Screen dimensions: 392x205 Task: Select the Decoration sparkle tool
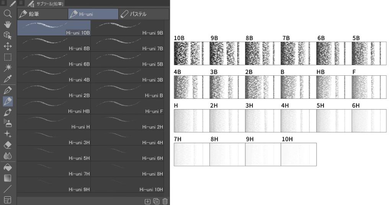(x=8, y=134)
